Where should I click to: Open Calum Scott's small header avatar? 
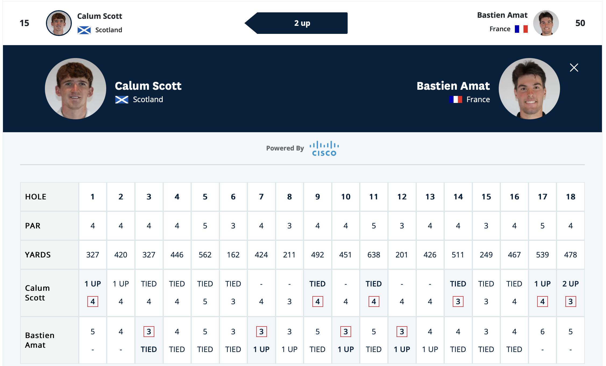click(x=59, y=23)
